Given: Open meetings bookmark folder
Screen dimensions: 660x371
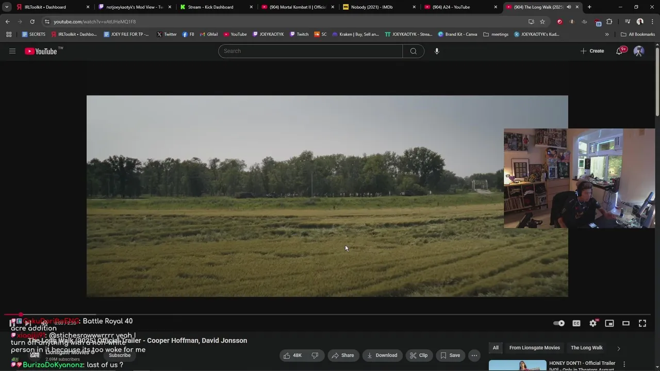Looking at the screenshot, I should (496, 35).
